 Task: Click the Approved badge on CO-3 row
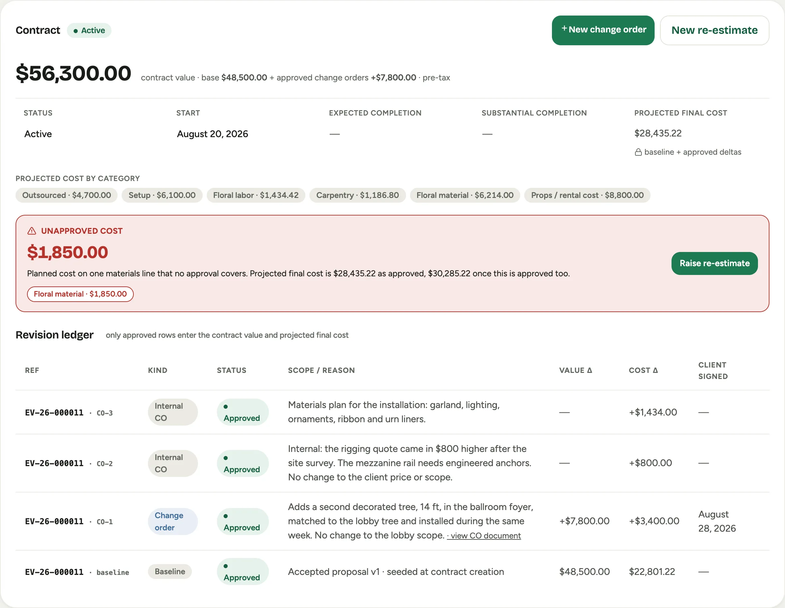pos(243,412)
